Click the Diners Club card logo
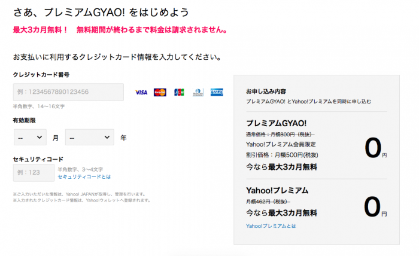The image size is (419, 256). (198, 92)
